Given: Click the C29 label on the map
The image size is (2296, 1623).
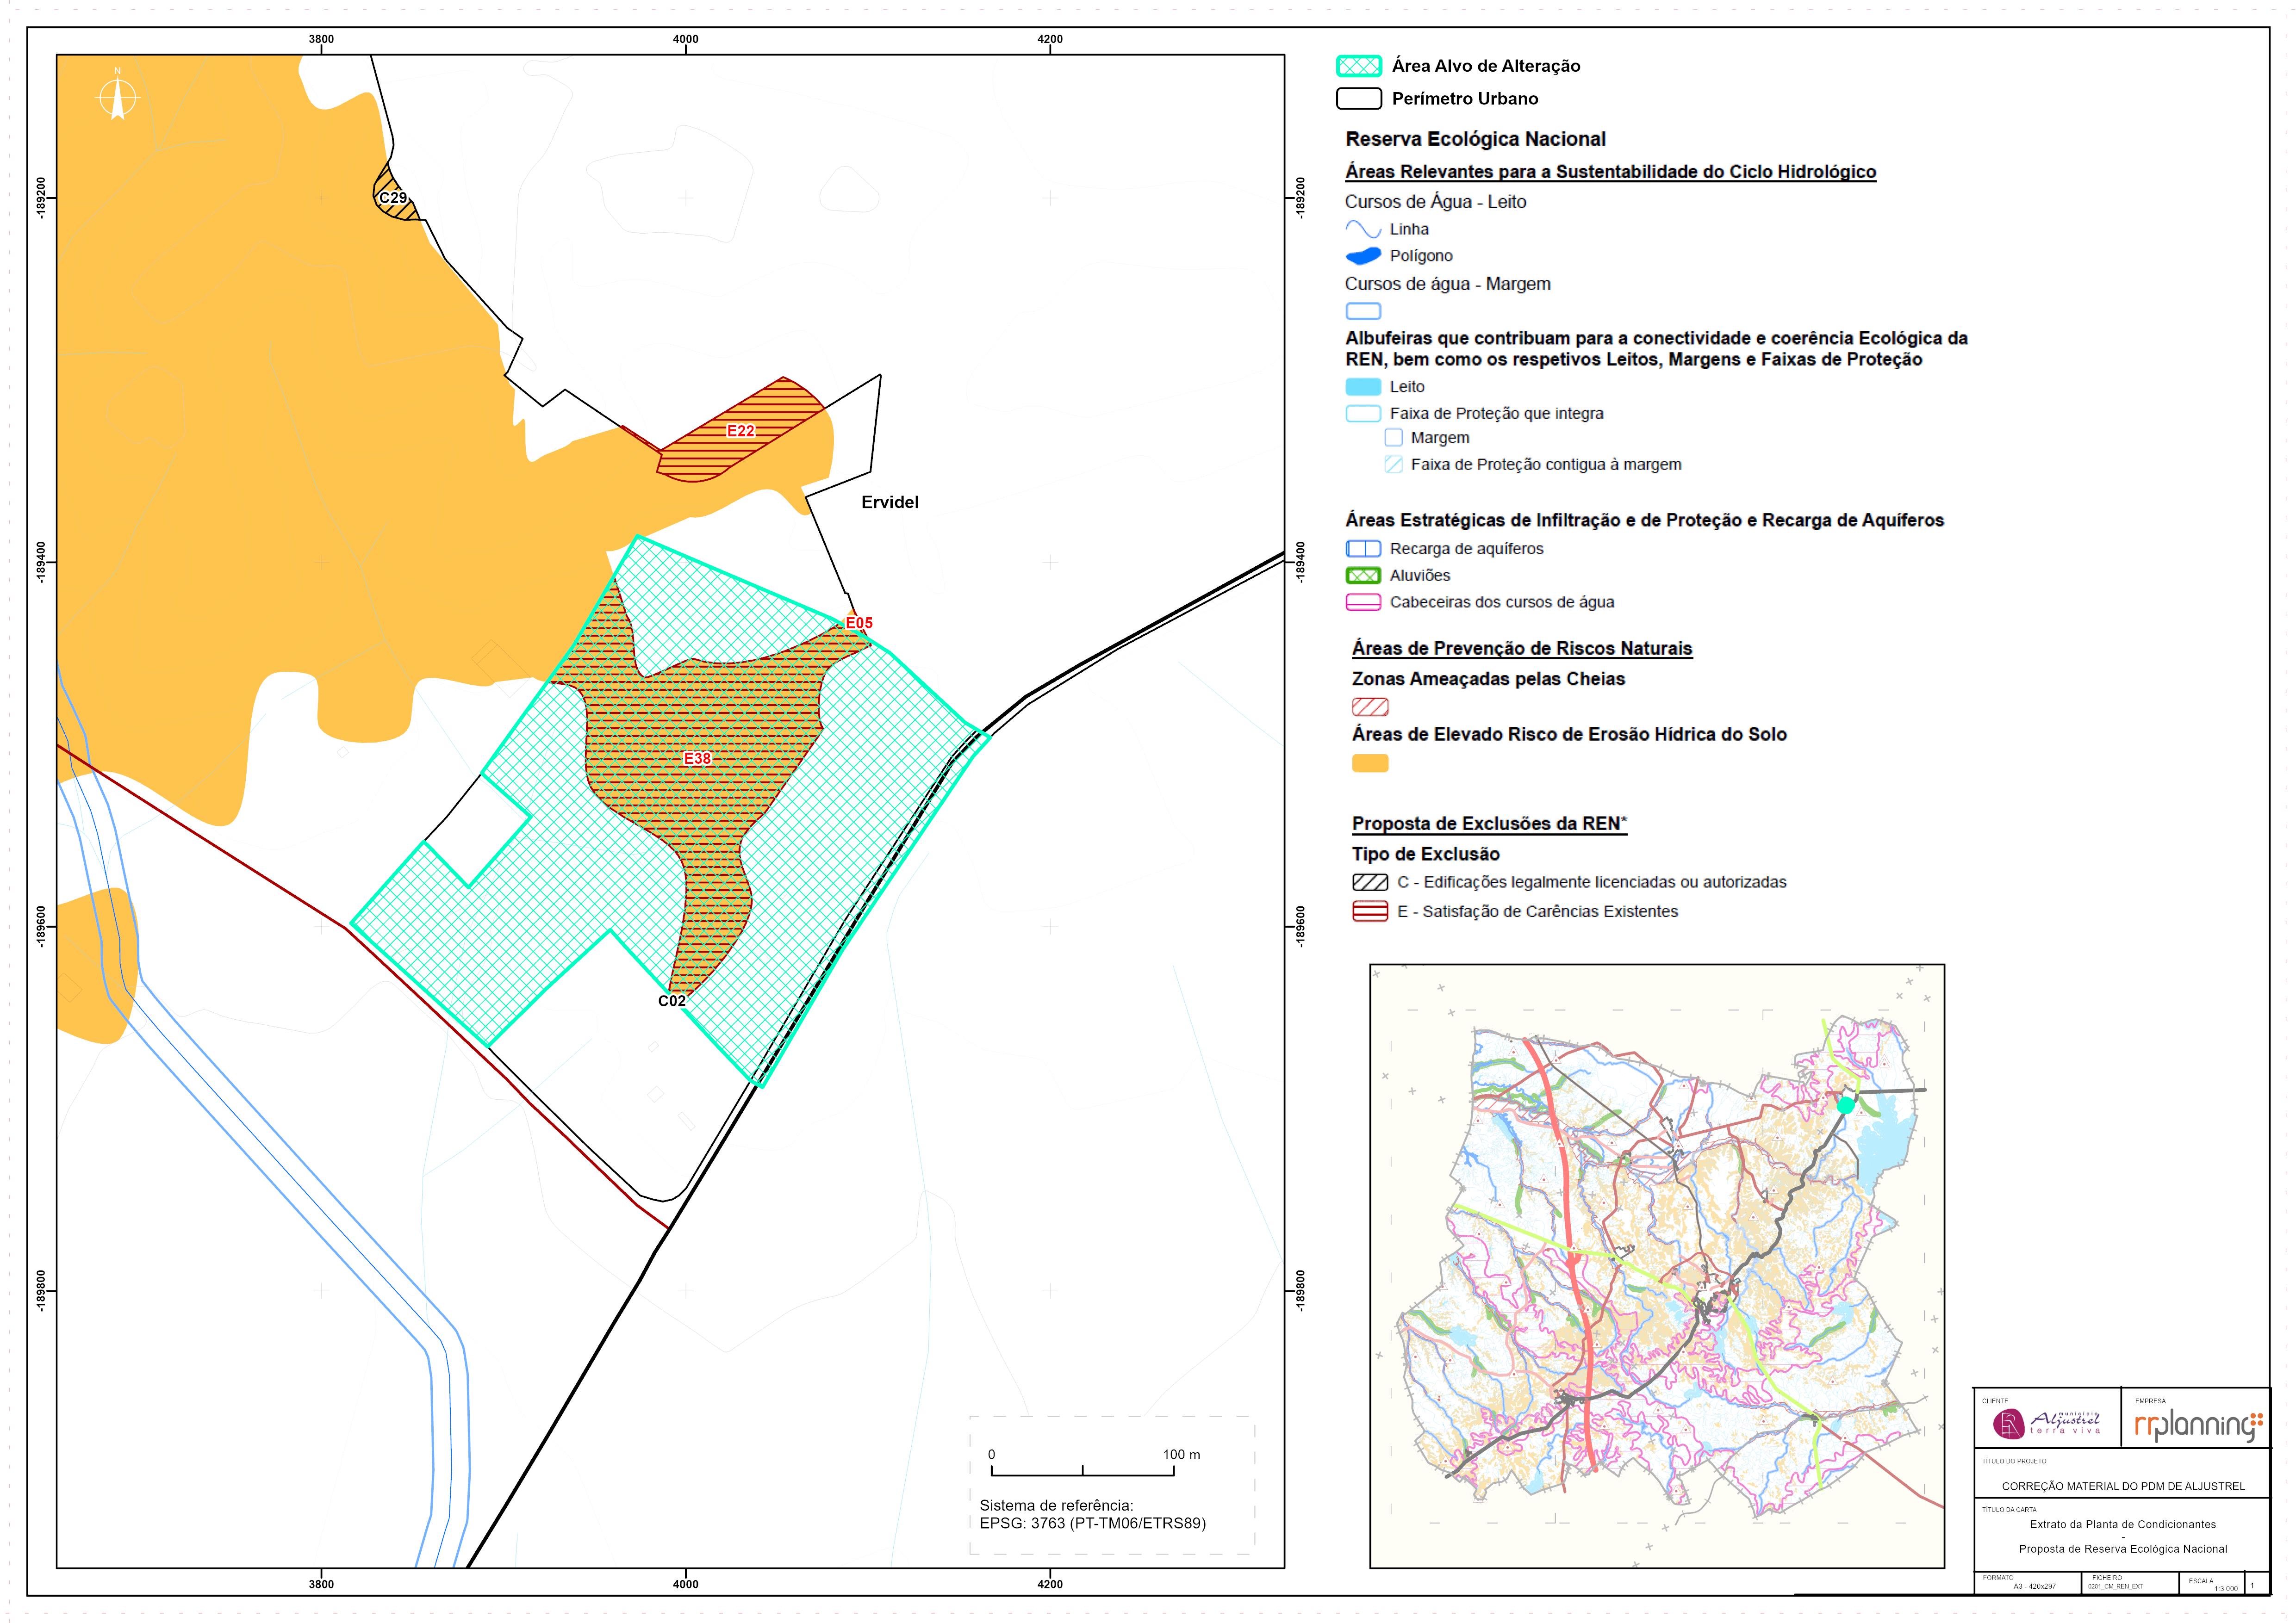Looking at the screenshot, I should tap(393, 198).
